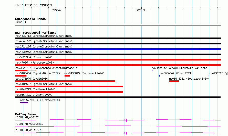Screen dimensions: 228x136
Task: Open nsv5630007 (Ebert2021) label
Action: click(176, 73)
